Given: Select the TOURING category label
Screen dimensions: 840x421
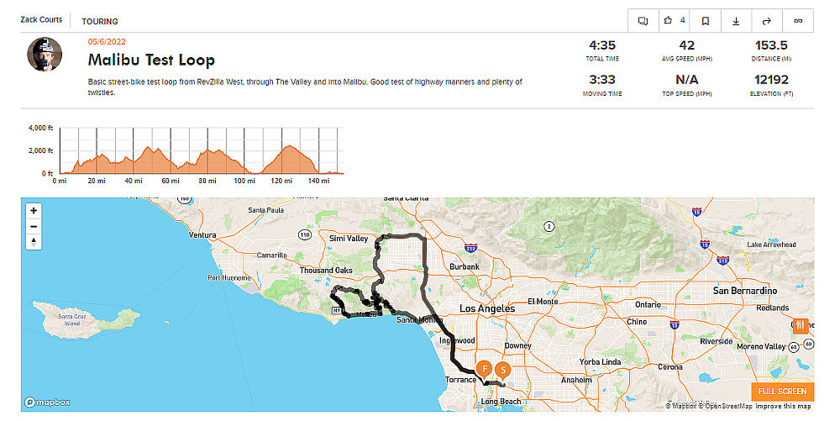Looking at the screenshot, I should pos(100,21).
